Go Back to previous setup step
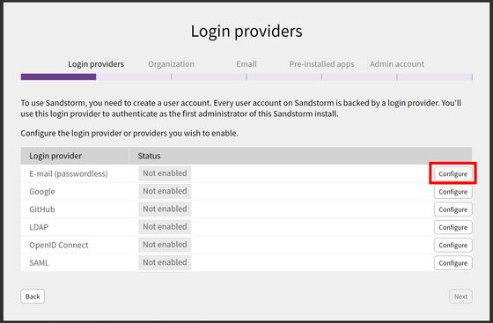 33,297
